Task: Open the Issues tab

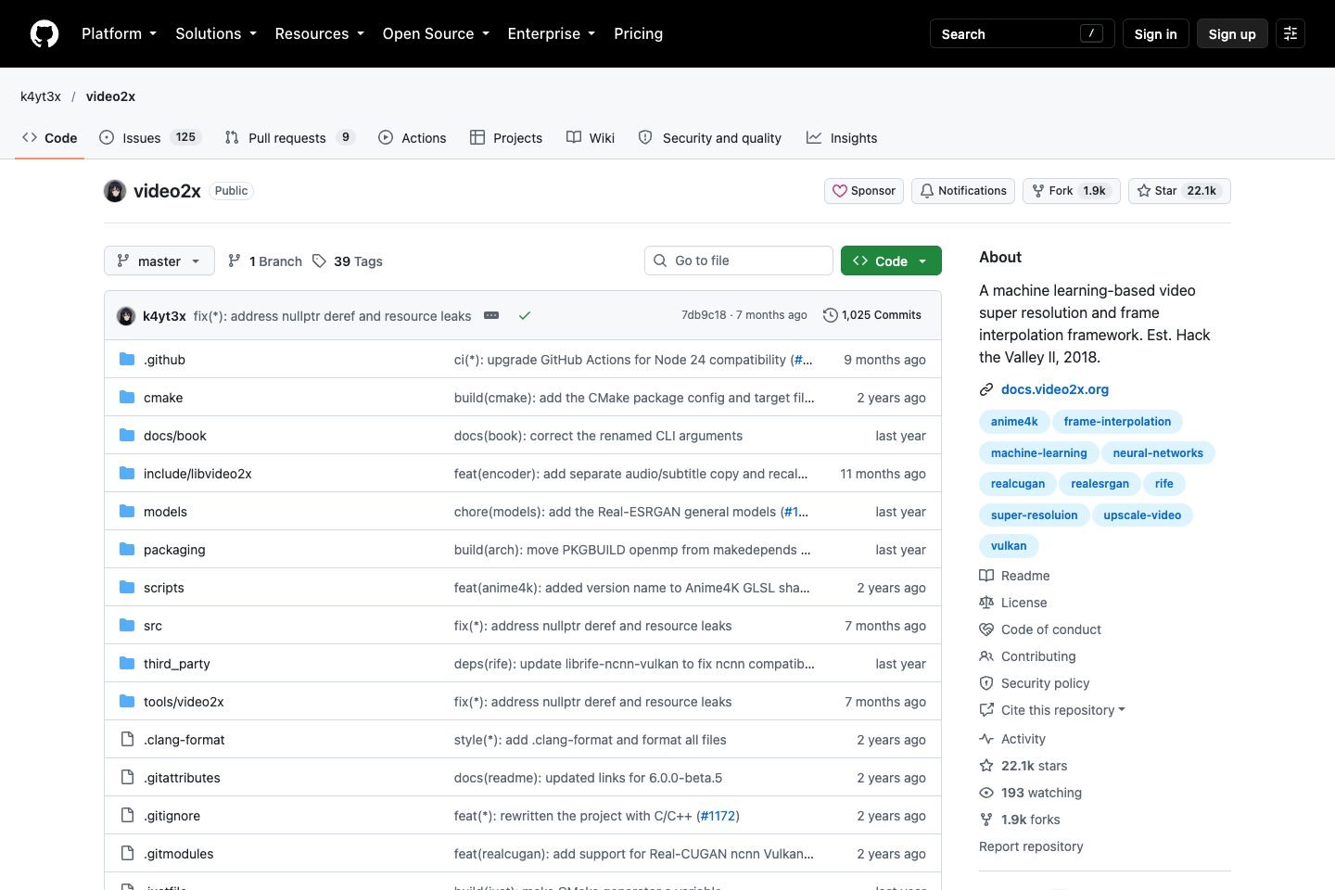Action: 150,138
